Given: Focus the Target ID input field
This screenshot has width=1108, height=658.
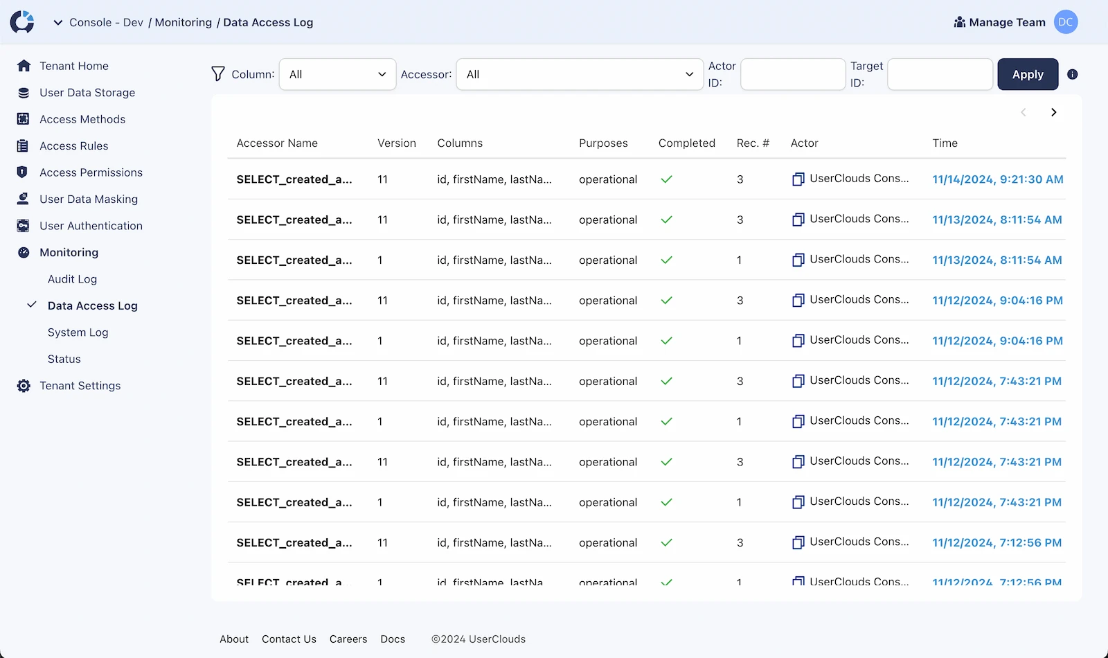Looking at the screenshot, I should point(940,74).
